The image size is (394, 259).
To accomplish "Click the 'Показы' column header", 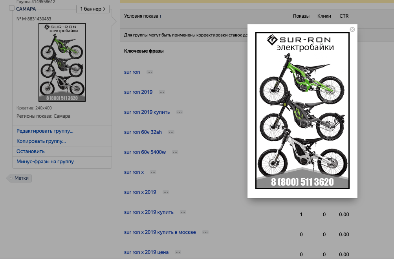I will (x=301, y=16).
